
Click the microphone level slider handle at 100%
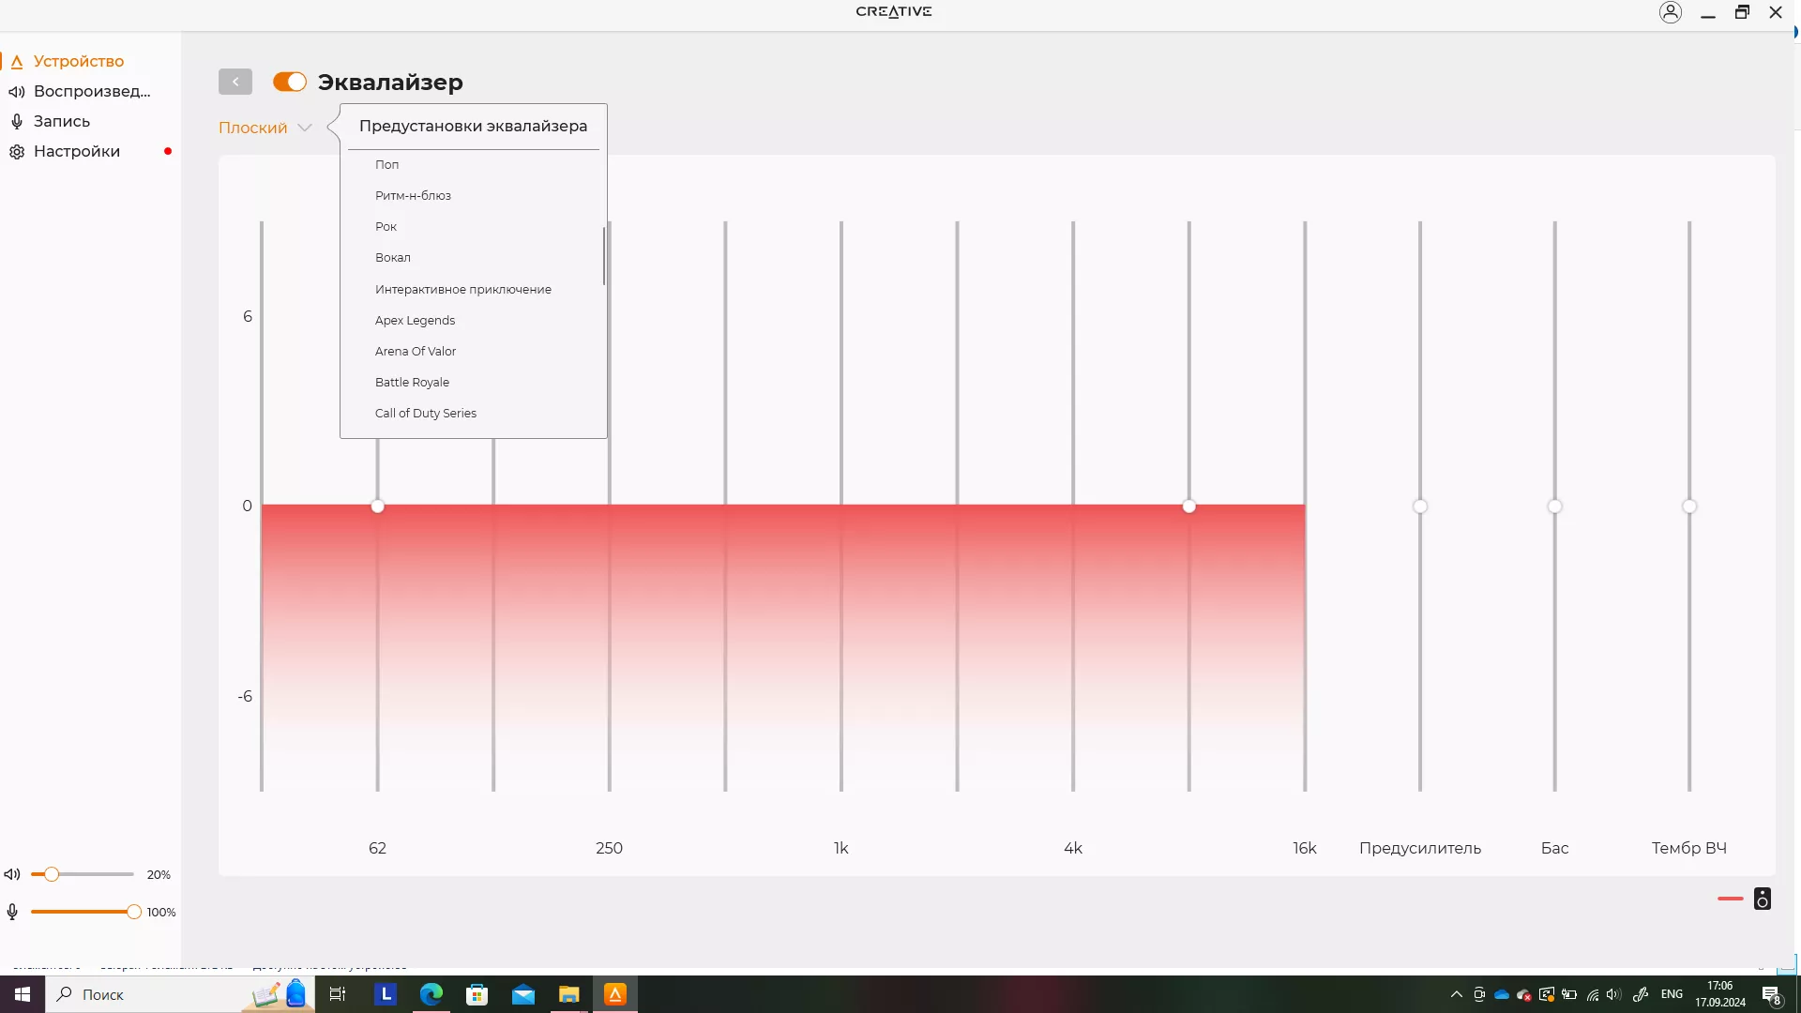(x=133, y=912)
